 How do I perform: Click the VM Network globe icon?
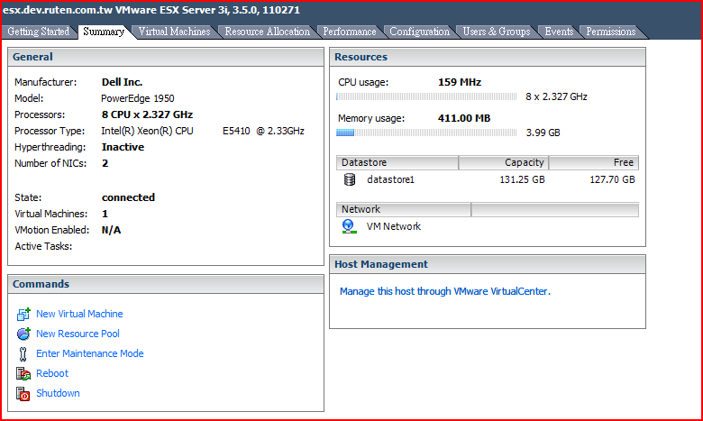click(350, 226)
